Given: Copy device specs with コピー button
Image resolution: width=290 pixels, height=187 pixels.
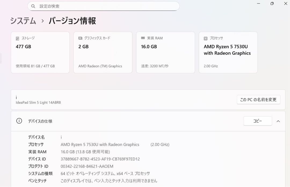Looking at the screenshot, I should click(x=258, y=121).
